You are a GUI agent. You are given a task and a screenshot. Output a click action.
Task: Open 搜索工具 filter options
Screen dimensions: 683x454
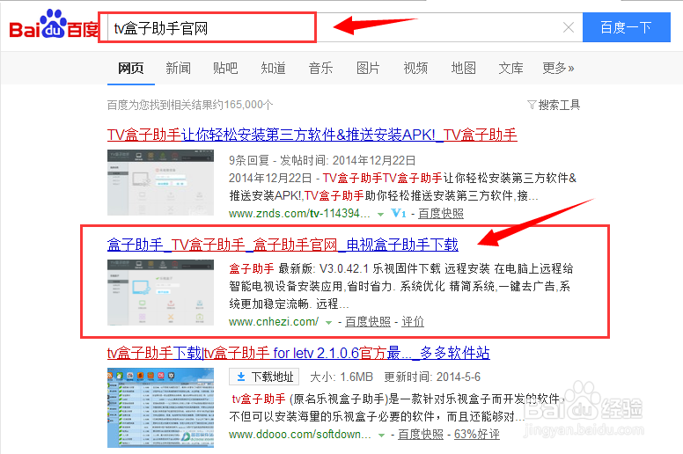(x=554, y=105)
